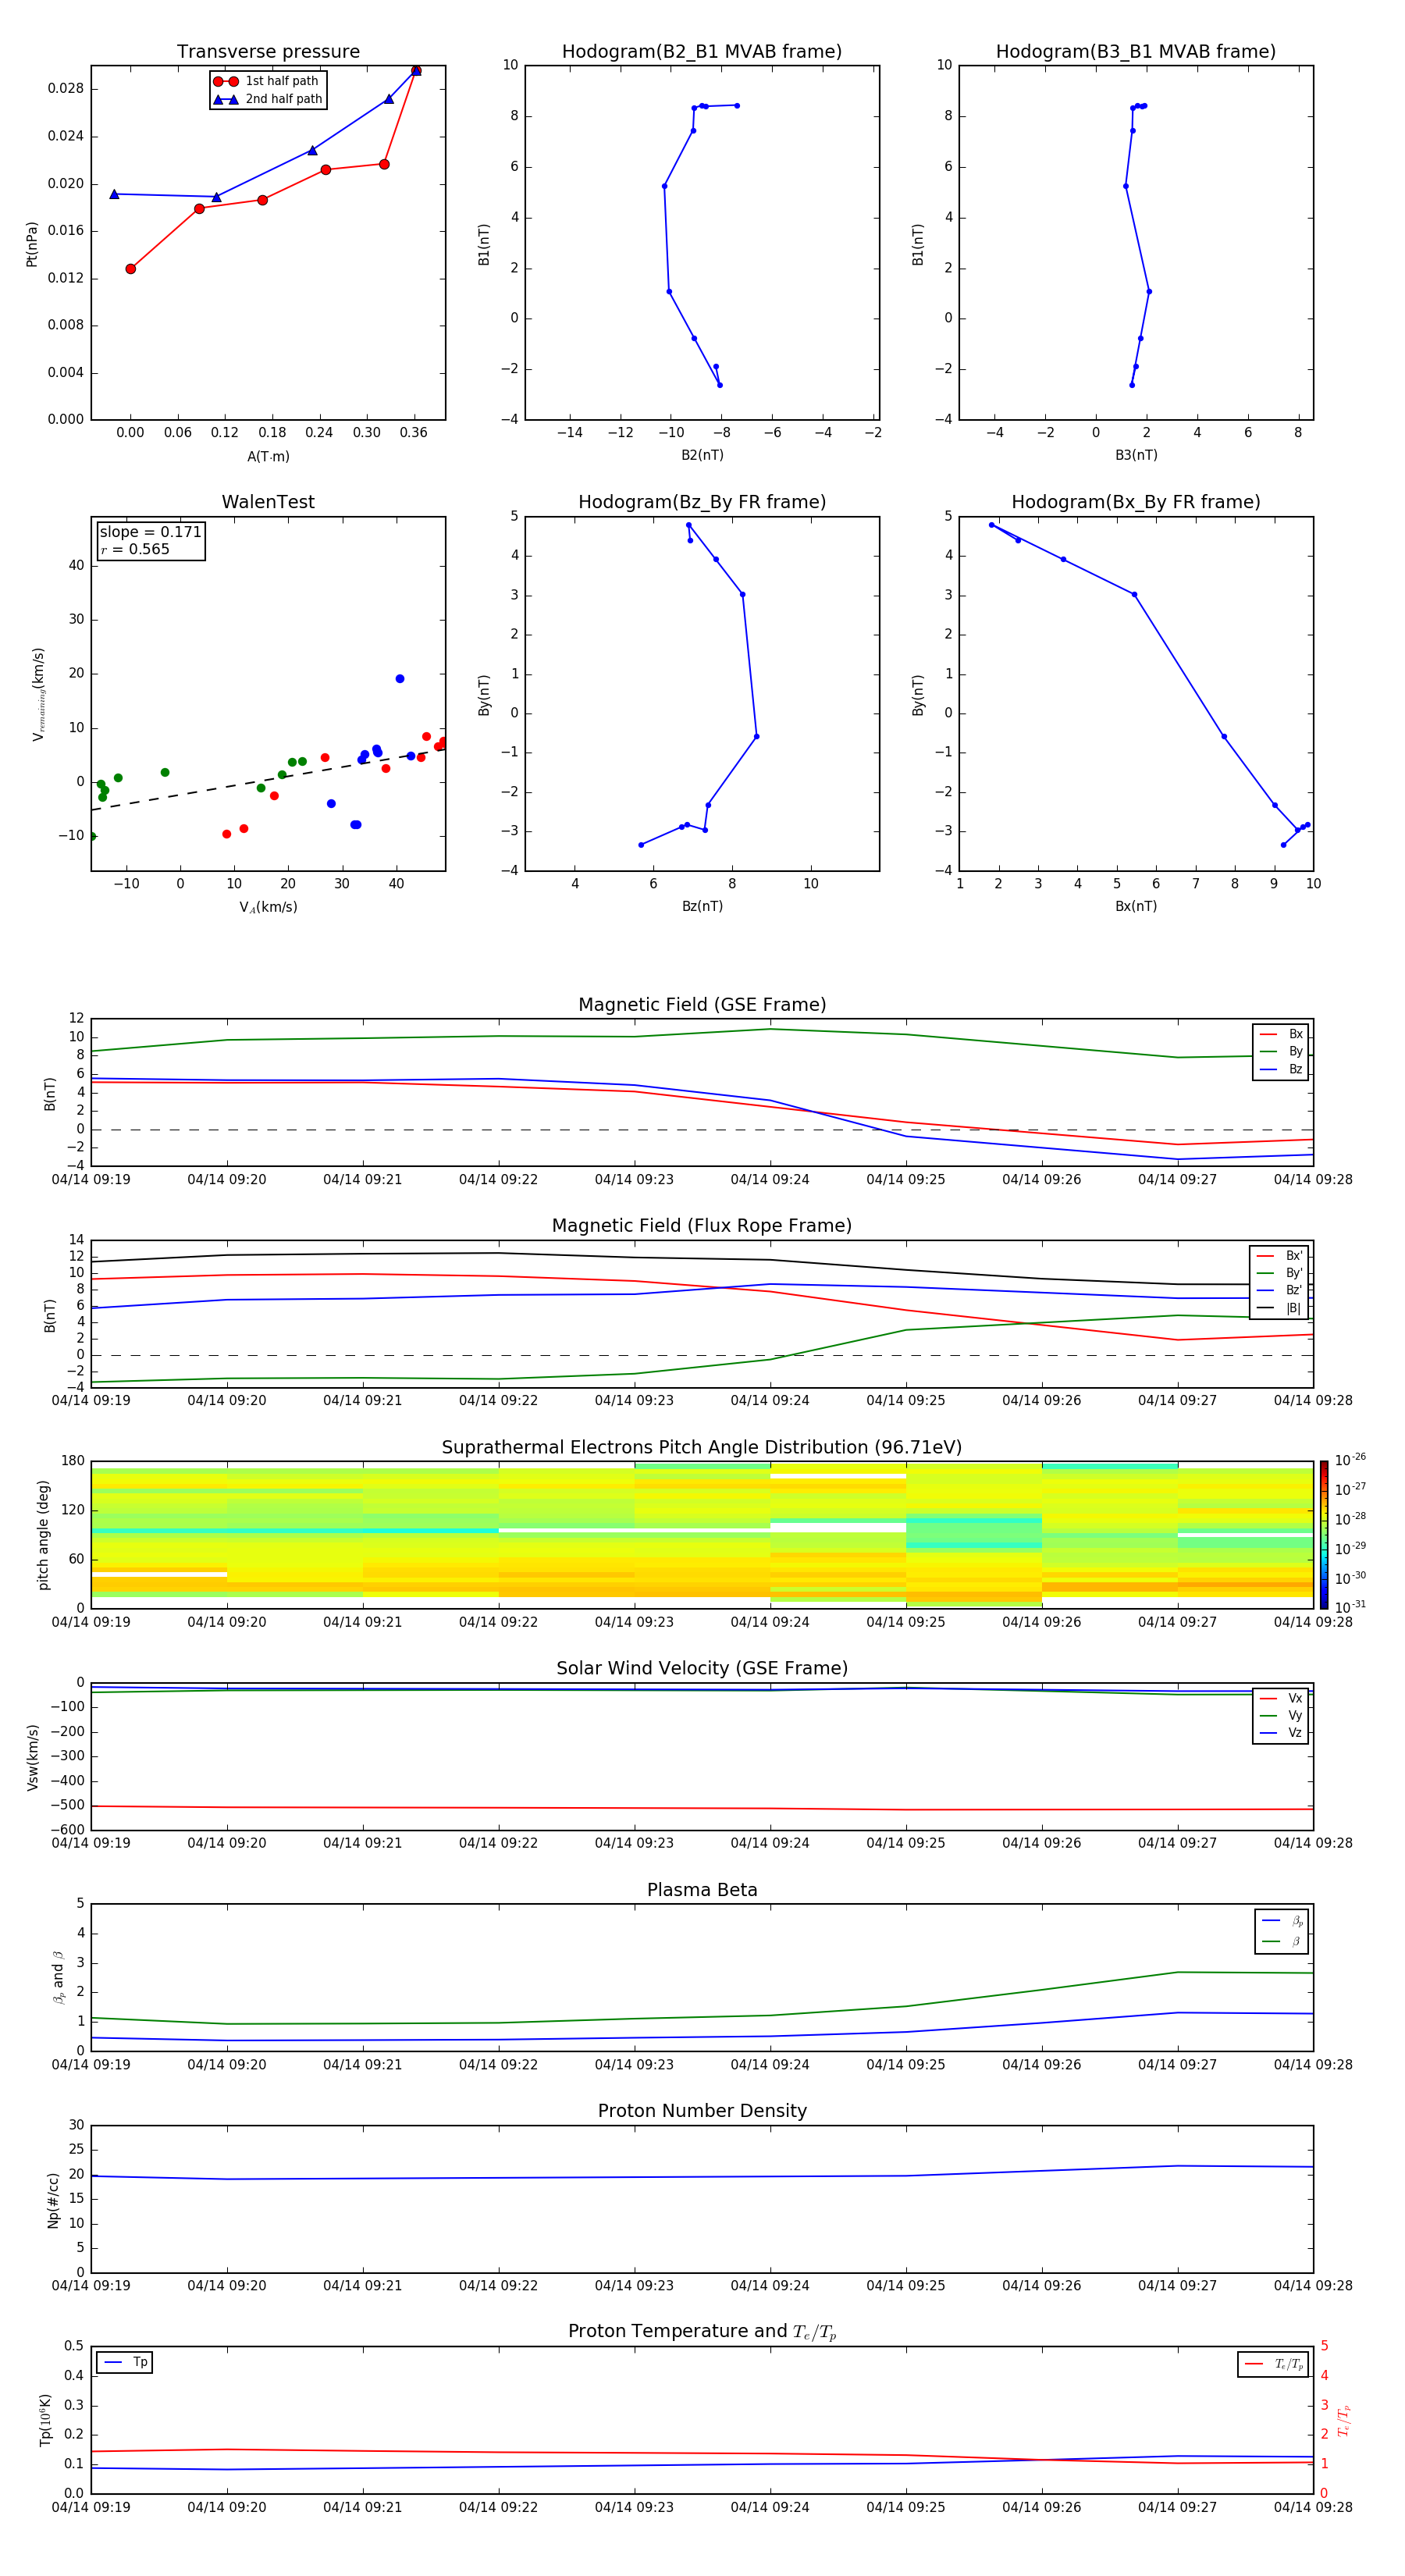Click the outlier blue point in WalenTest
Screen dimensions: 1405x2576
[x=400, y=679]
